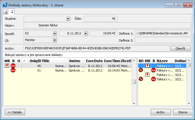
Task: Select UniqID cell 51
Action: point(31,70)
